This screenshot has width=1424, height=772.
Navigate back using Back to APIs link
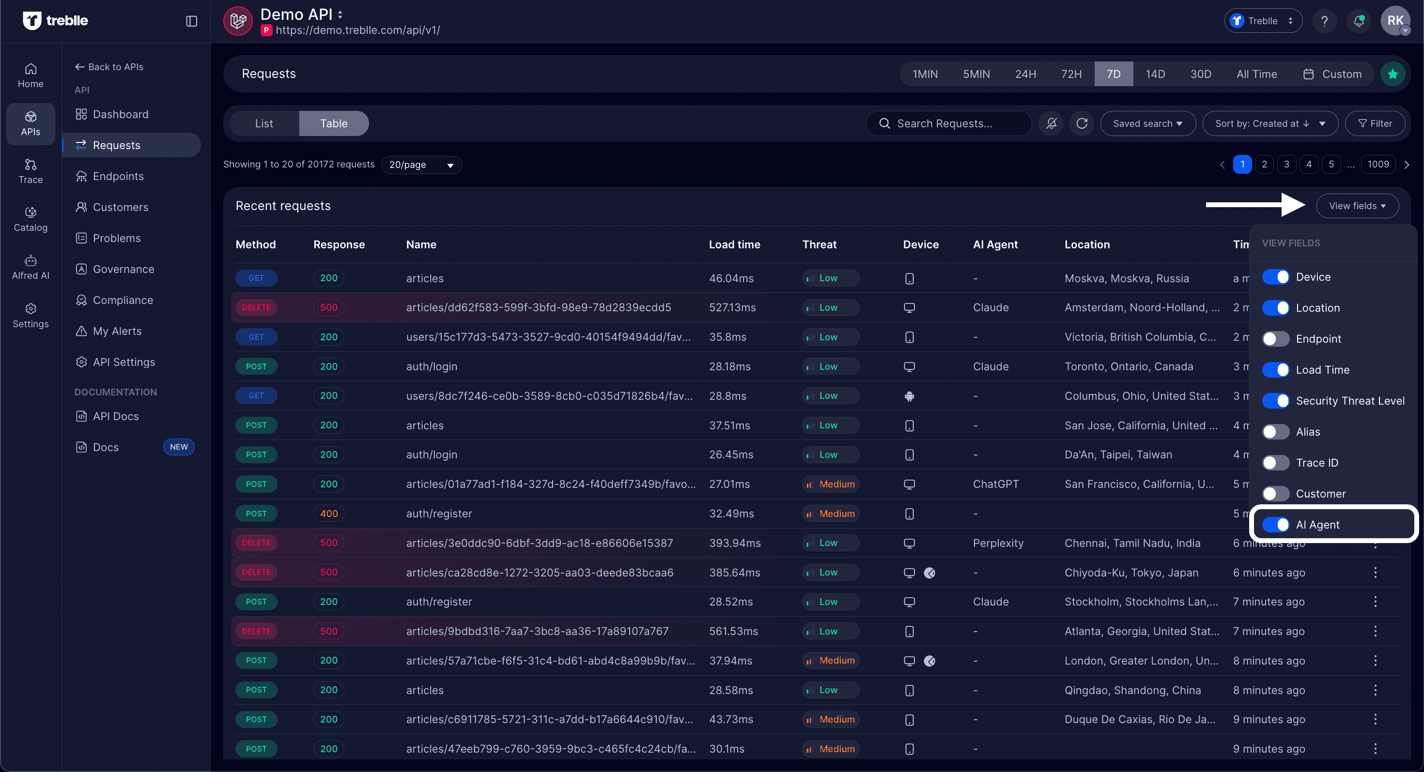click(x=109, y=66)
